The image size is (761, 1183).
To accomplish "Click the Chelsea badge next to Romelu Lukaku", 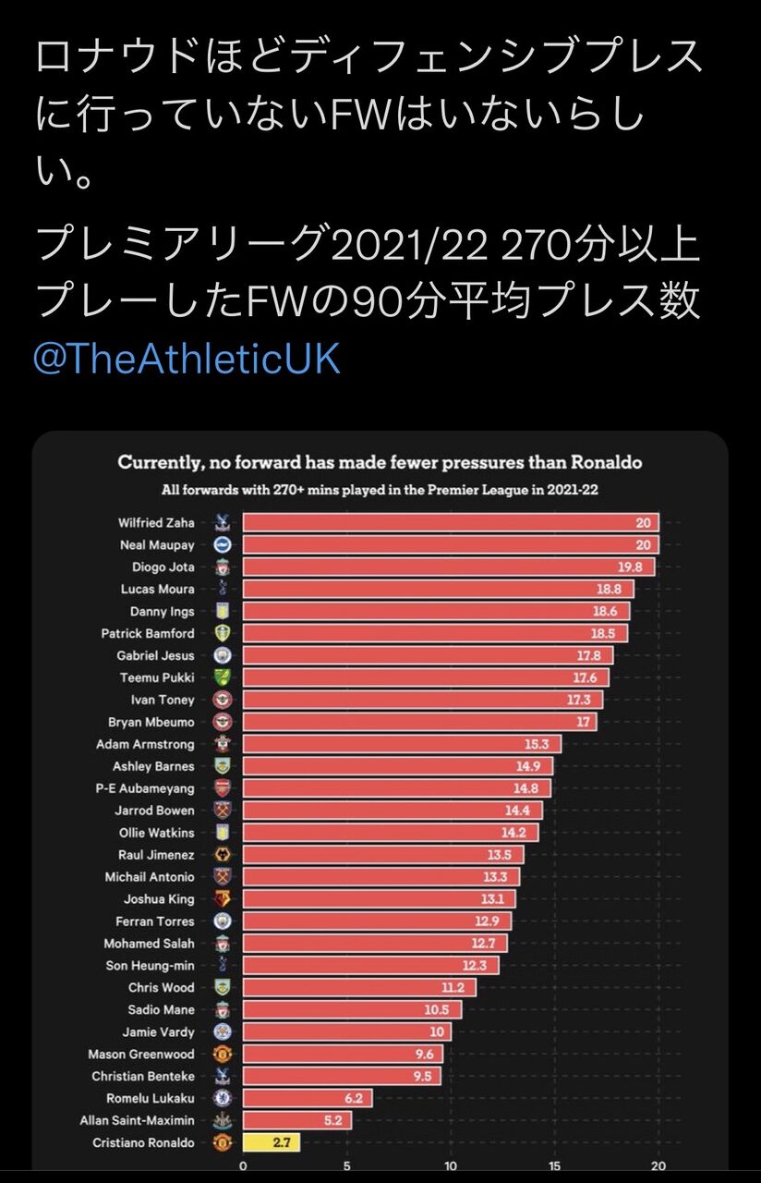I will (222, 1098).
